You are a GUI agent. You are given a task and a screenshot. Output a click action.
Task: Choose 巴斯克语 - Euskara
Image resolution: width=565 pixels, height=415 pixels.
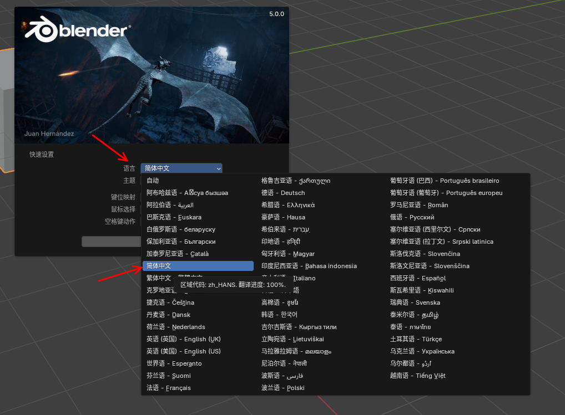point(198,217)
